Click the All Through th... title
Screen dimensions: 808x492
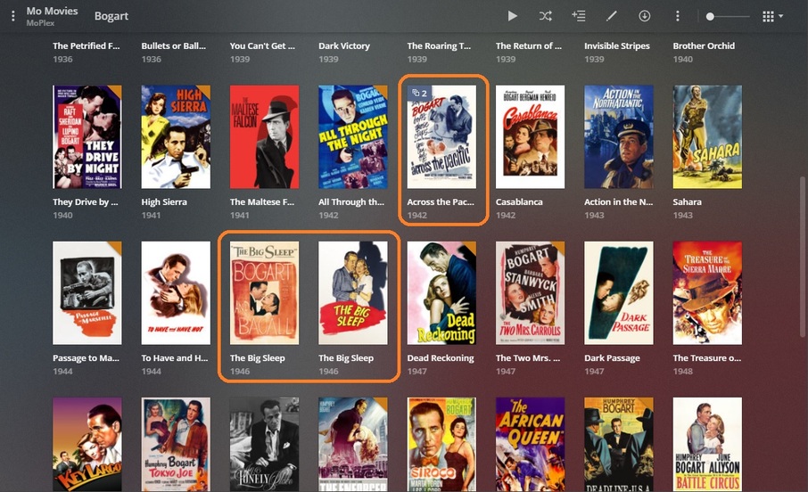point(351,202)
